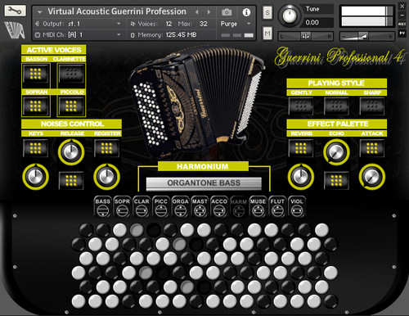Toggle the switch below Echo knob
The width and height of the screenshot is (409, 316).
click(x=336, y=181)
